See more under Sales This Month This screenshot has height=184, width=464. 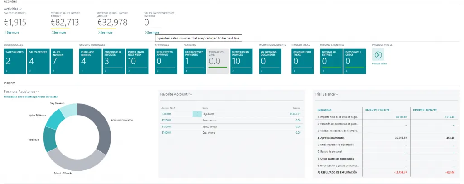[12, 32]
